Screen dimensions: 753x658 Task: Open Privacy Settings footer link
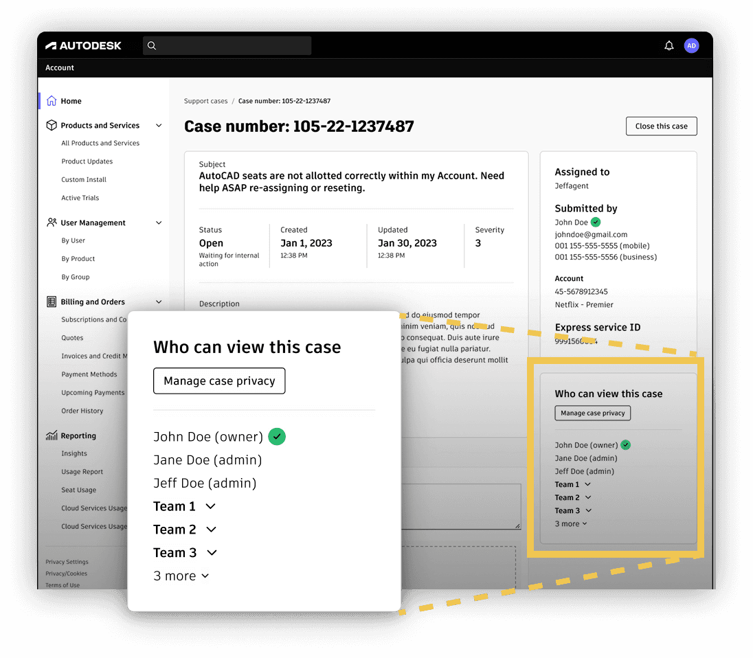(67, 562)
